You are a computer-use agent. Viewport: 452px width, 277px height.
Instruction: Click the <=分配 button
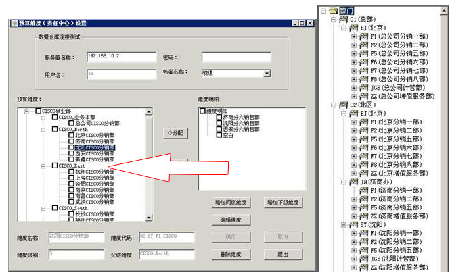175,133
